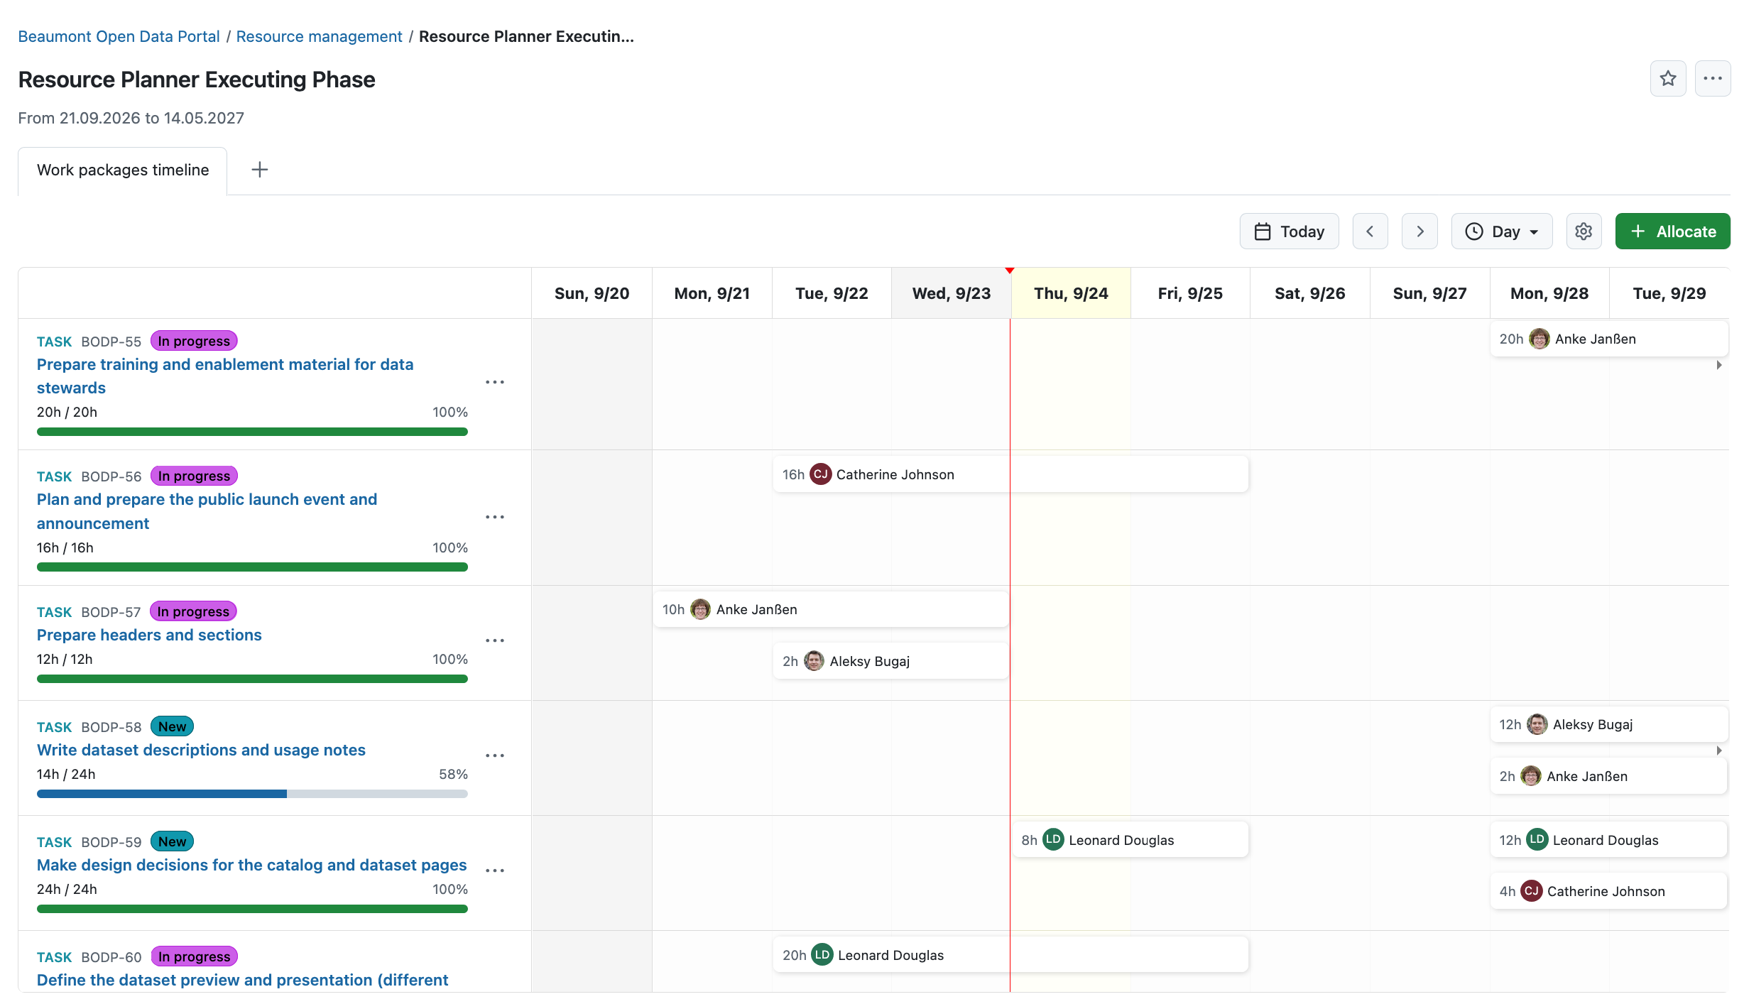This screenshot has width=1749, height=1004.
Task: Open task Prepare training and enablement material
Action: 225,376
